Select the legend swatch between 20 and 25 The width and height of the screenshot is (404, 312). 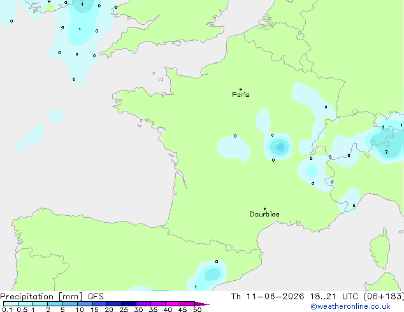(x=113, y=304)
